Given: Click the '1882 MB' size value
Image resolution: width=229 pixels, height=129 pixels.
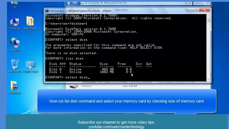Looking at the screenshot, I should click(x=107, y=72).
